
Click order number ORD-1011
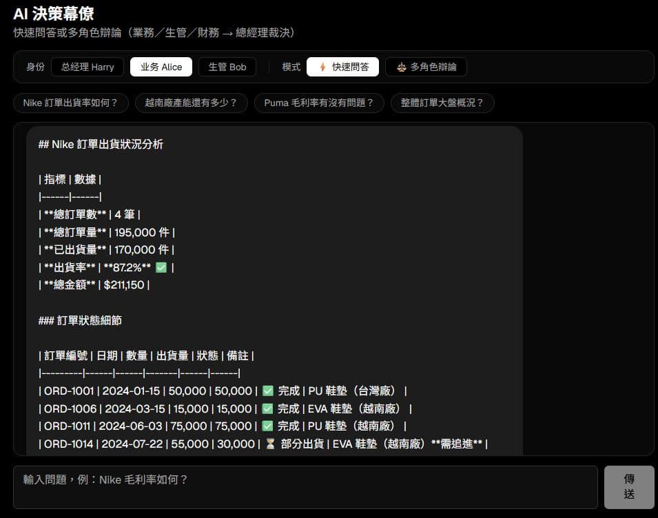point(67,426)
